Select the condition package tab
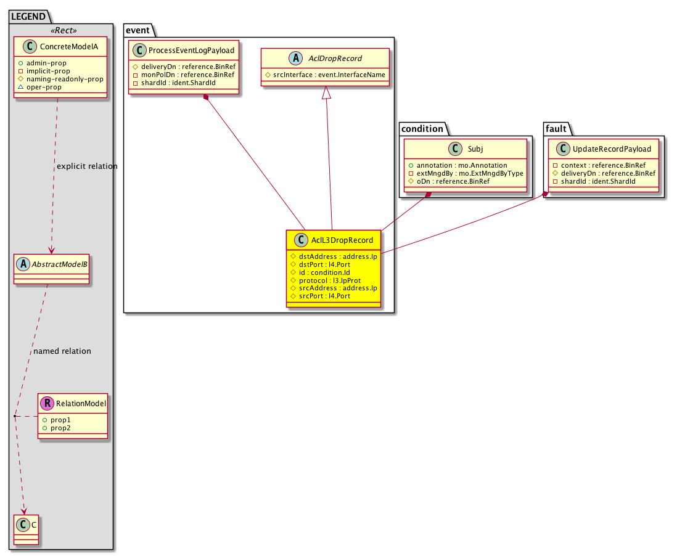Screen dimensions: 677x556 (422, 128)
